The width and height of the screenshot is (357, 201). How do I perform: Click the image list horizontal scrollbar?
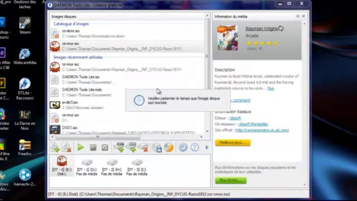98,137
